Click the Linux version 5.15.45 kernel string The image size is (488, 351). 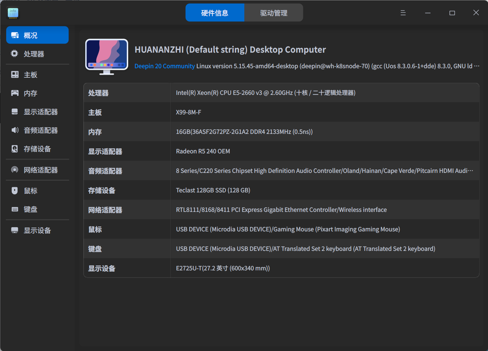tap(338, 66)
